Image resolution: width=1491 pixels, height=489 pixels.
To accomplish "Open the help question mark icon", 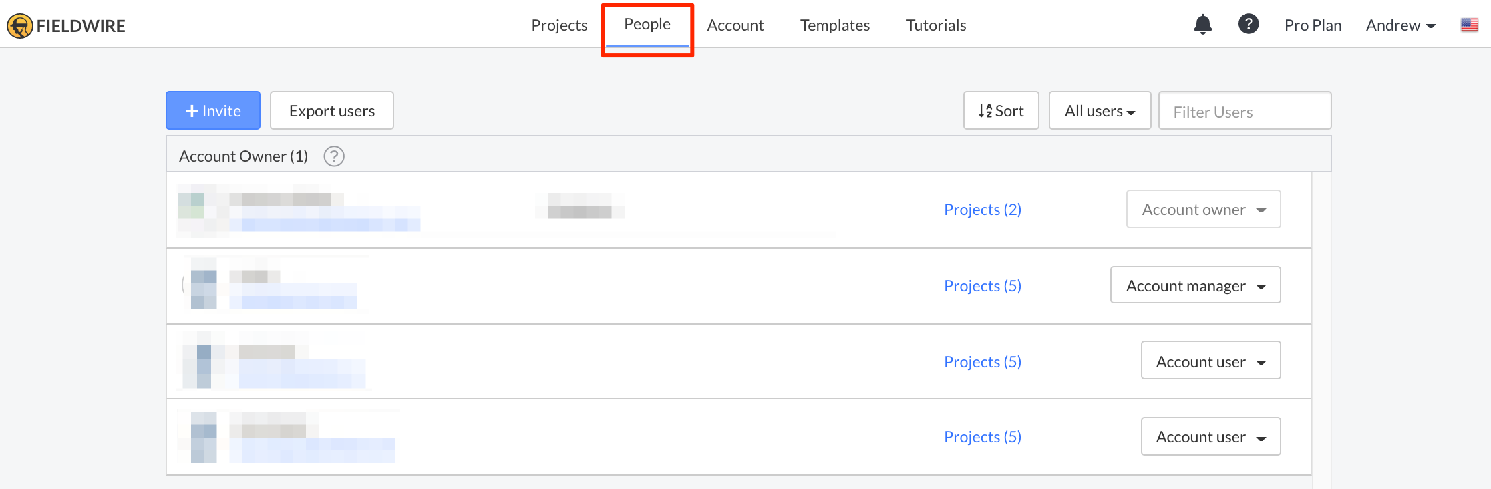I will pyautogui.click(x=1248, y=25).
